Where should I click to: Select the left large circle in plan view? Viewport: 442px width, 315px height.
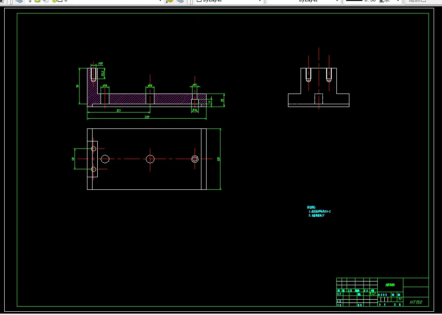point(105,159)
